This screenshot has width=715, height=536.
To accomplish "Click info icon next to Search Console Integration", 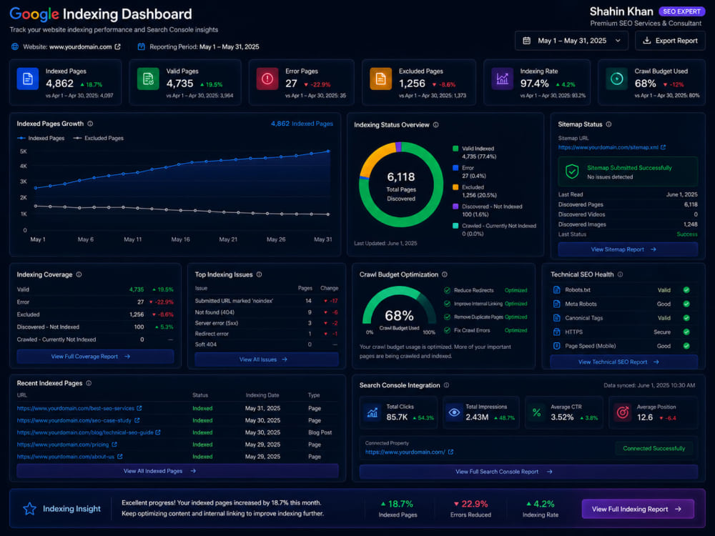I will point(446,385).
